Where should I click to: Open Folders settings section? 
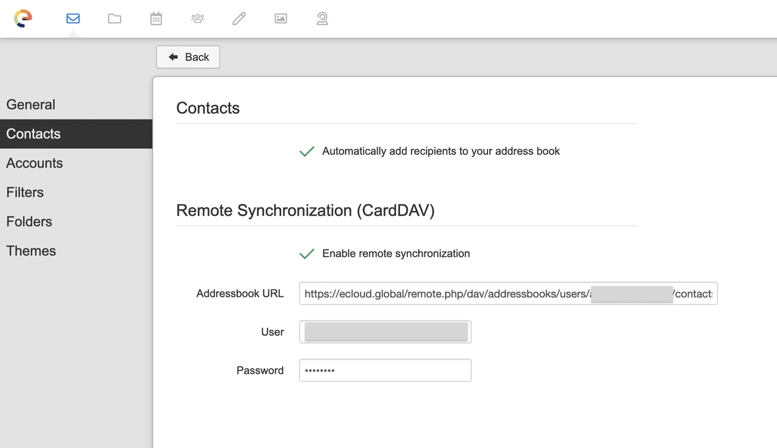[x=76, y=221]
